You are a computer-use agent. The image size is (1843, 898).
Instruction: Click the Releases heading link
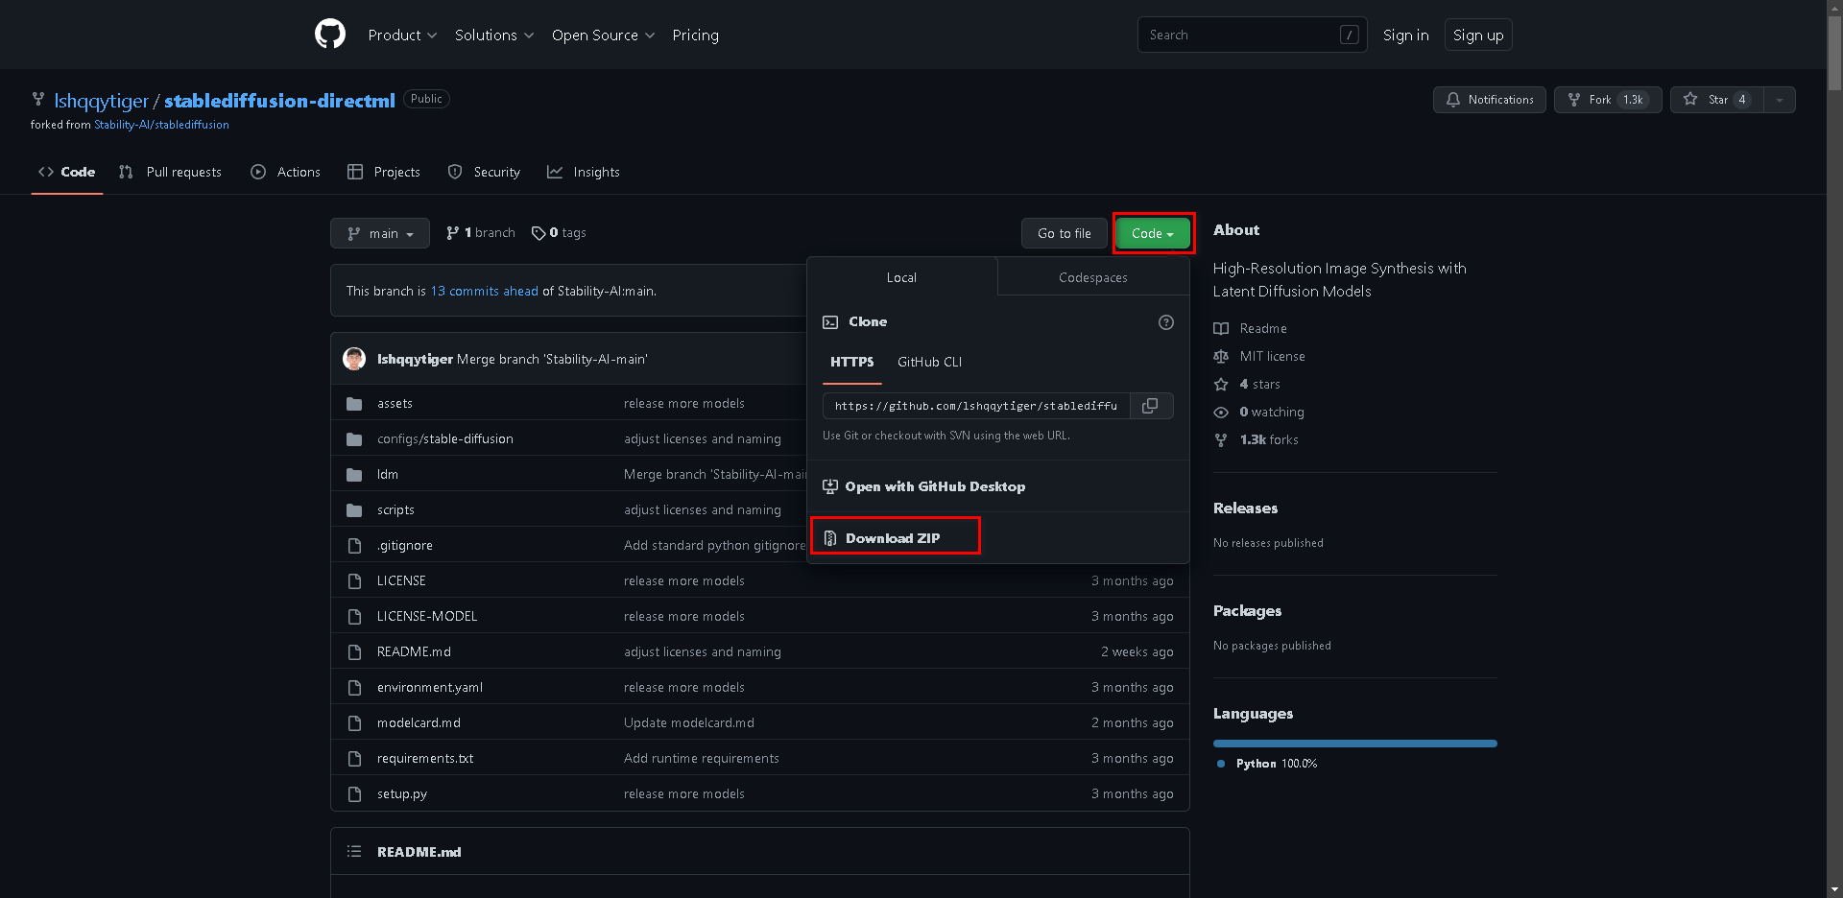tap(1245, 508)
